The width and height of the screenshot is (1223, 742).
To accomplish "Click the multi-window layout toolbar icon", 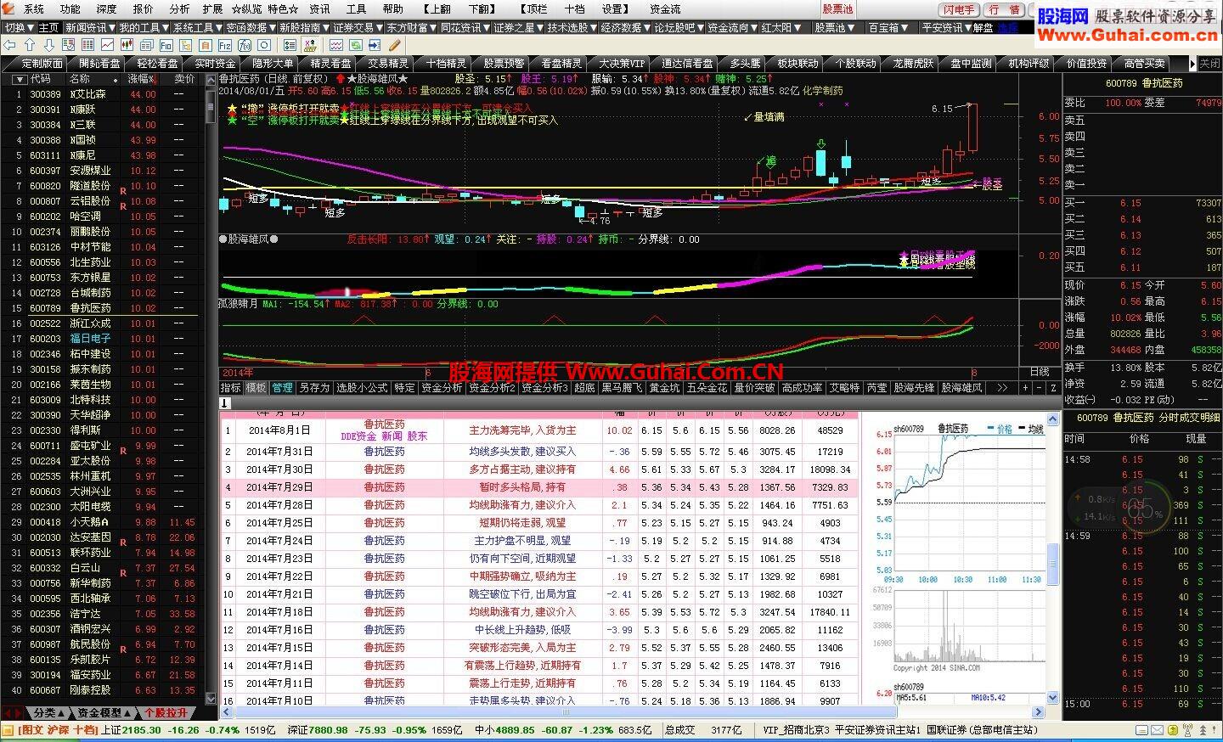I will pyautogui.click(x=146, y=45).
